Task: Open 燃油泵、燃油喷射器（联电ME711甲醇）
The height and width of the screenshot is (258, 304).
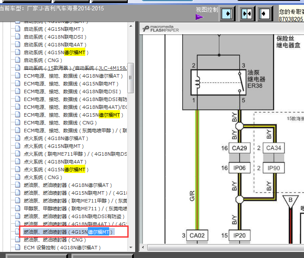Action: [x=75, y=201]
